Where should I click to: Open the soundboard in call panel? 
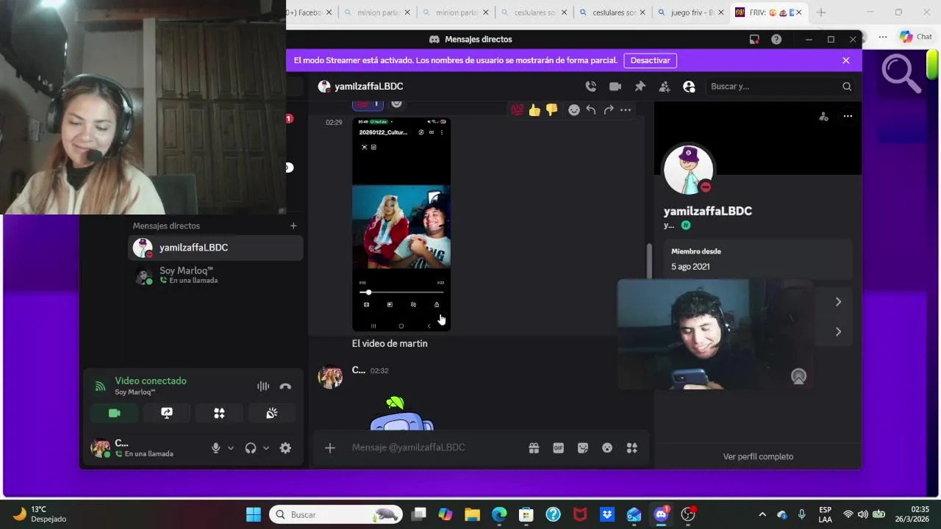(x=272, y=413)
